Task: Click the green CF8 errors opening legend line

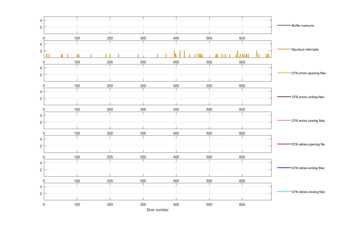Action: 284,73
